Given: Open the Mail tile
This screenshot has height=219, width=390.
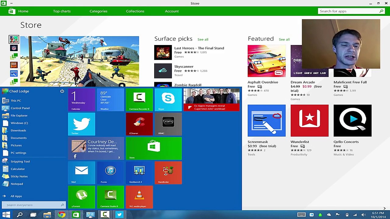Looking at the screenshot, I should pyautogui.click(x=82, y=173).
